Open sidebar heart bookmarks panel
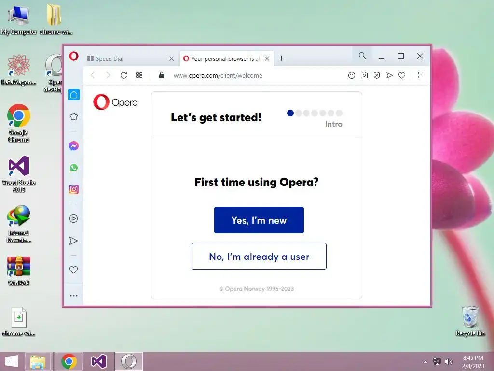This screenshot has height=371, width=494. pyautogui.click(x=73, y=270)
